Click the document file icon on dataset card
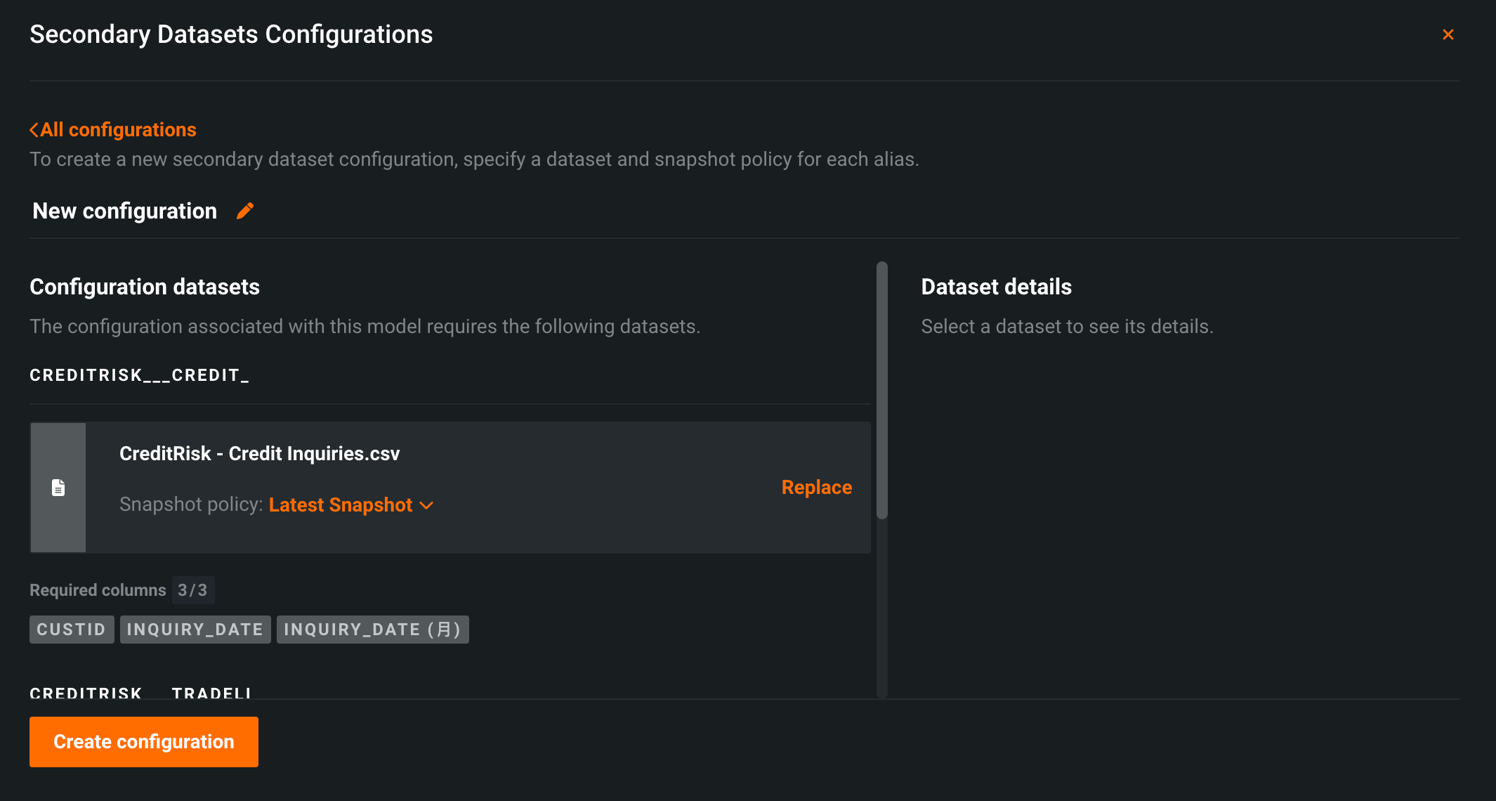This screenshot has width=1496, height=801. (x=58, y=488)
